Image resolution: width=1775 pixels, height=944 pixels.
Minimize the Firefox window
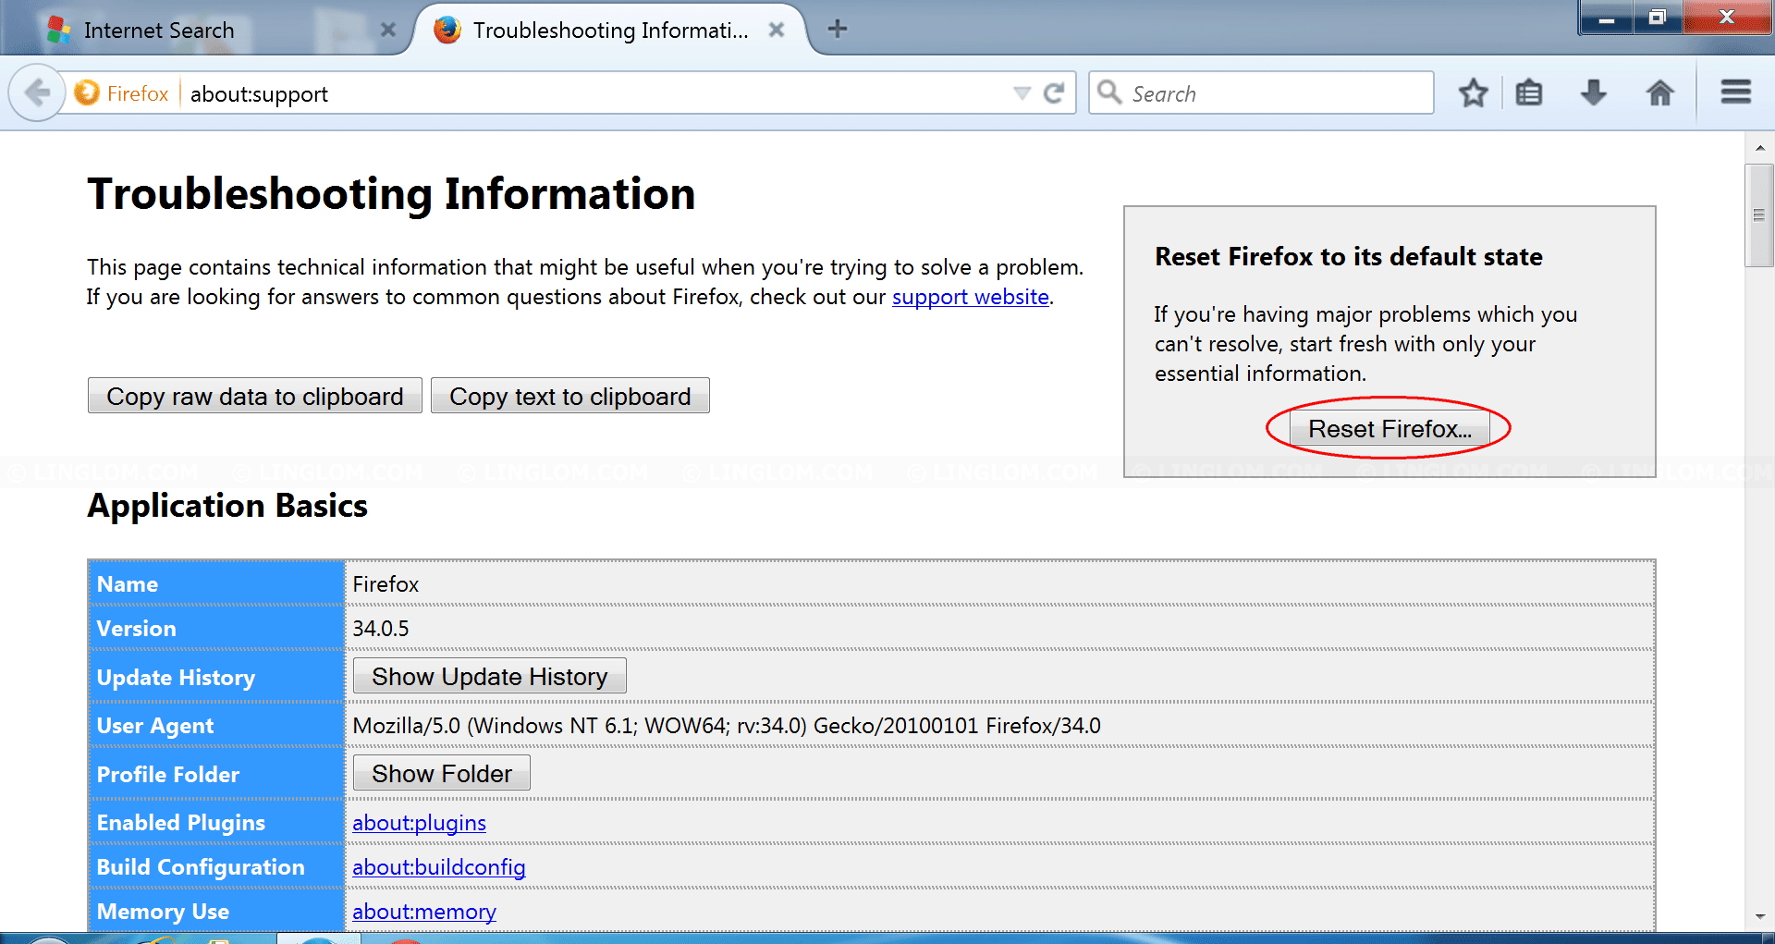[x=1607, y=18]
